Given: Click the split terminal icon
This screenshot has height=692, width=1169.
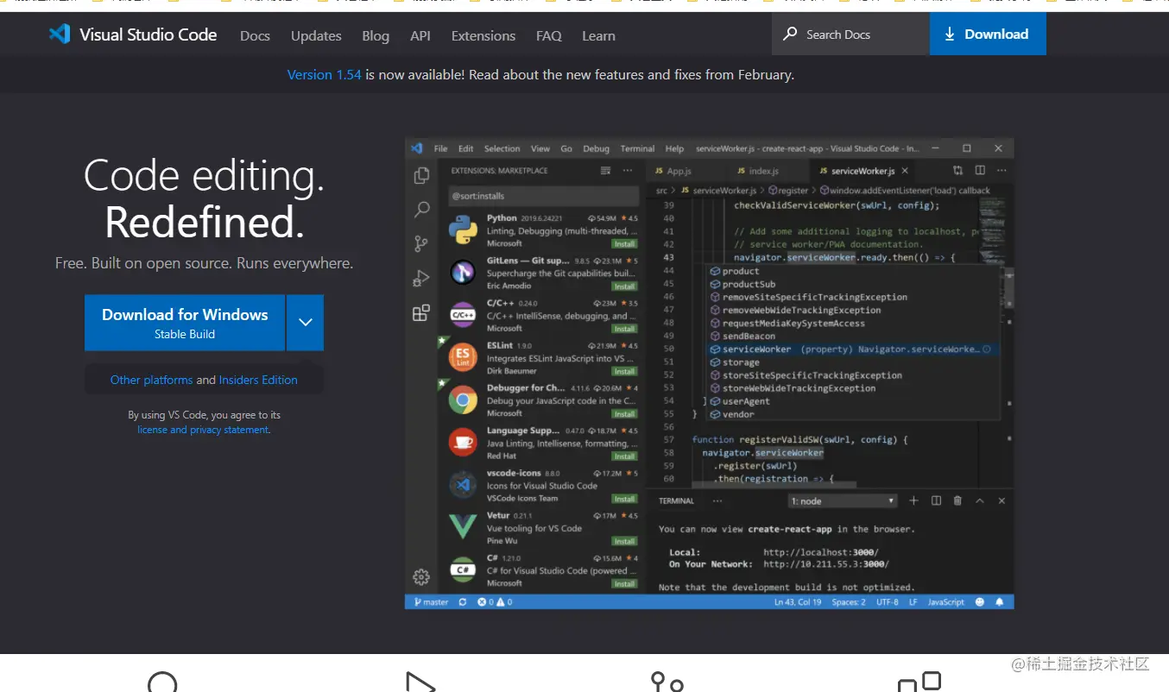Looking at the screenshot, I should point(936,500).
